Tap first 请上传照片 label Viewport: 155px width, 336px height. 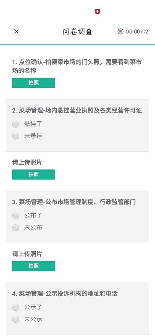[x=27, y=163]
